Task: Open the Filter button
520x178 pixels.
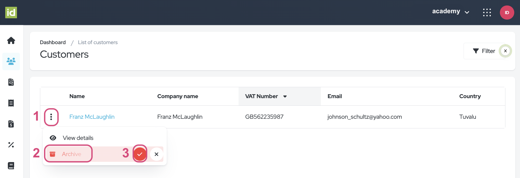Action: pos(484,51)
